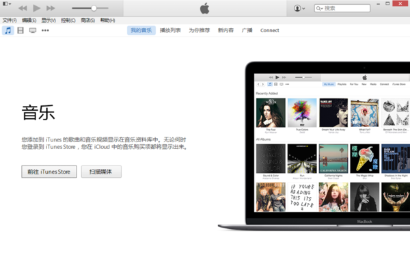The image size is (410, 270).
Task: Switch to the TV Shows library icon
Action: point(33,31)
